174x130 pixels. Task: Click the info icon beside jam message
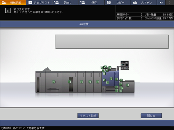tap(8, 10)
